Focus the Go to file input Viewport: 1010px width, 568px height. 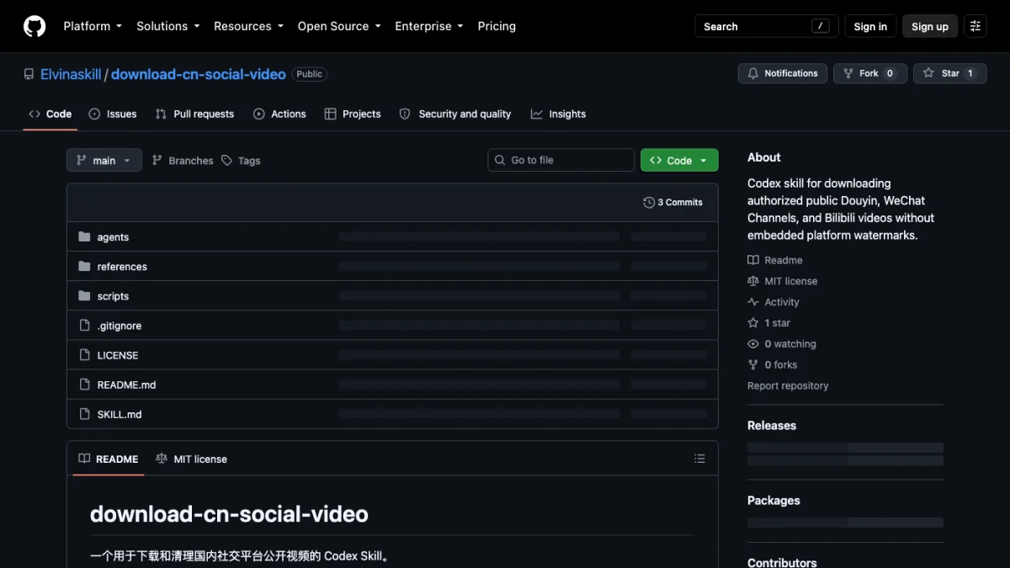coord(561,160)
